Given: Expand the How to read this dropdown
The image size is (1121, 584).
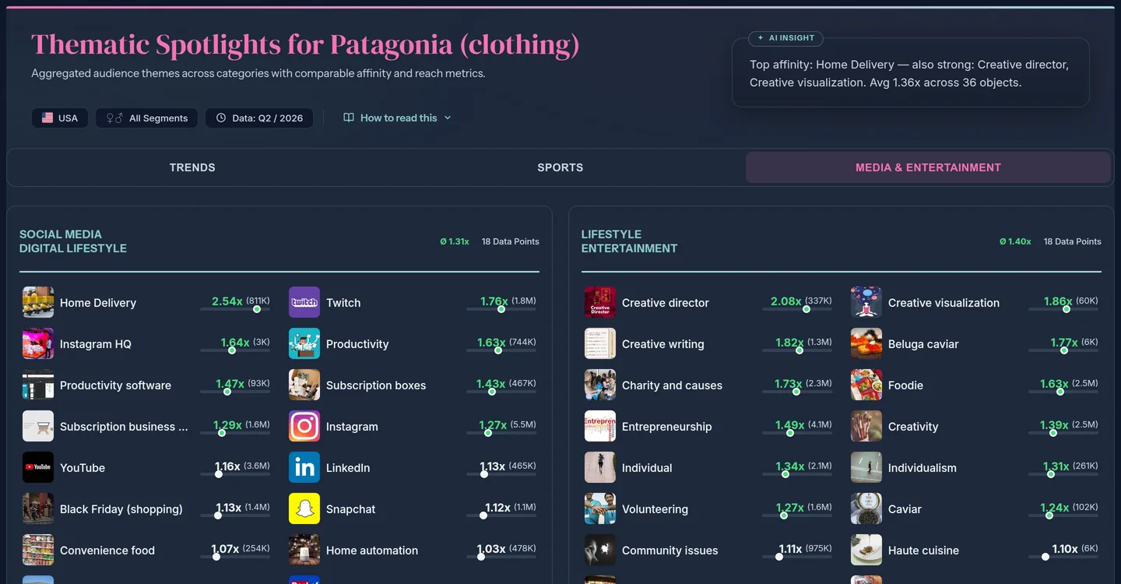Looking at the screenshot, I should click(397, 118).
